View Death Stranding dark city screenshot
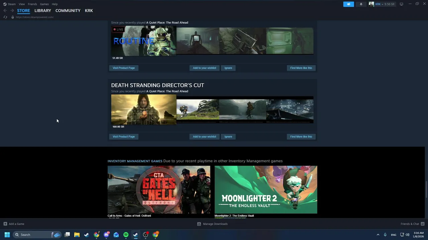This screenshot has width=428, height=240. click(290, 110)
